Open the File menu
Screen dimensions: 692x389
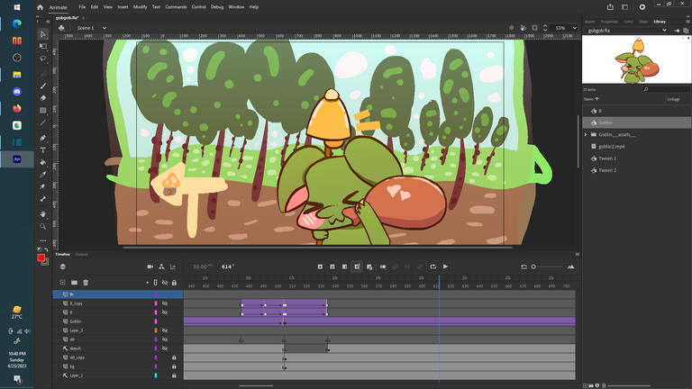pyautogui.click(x=82, y=7)
